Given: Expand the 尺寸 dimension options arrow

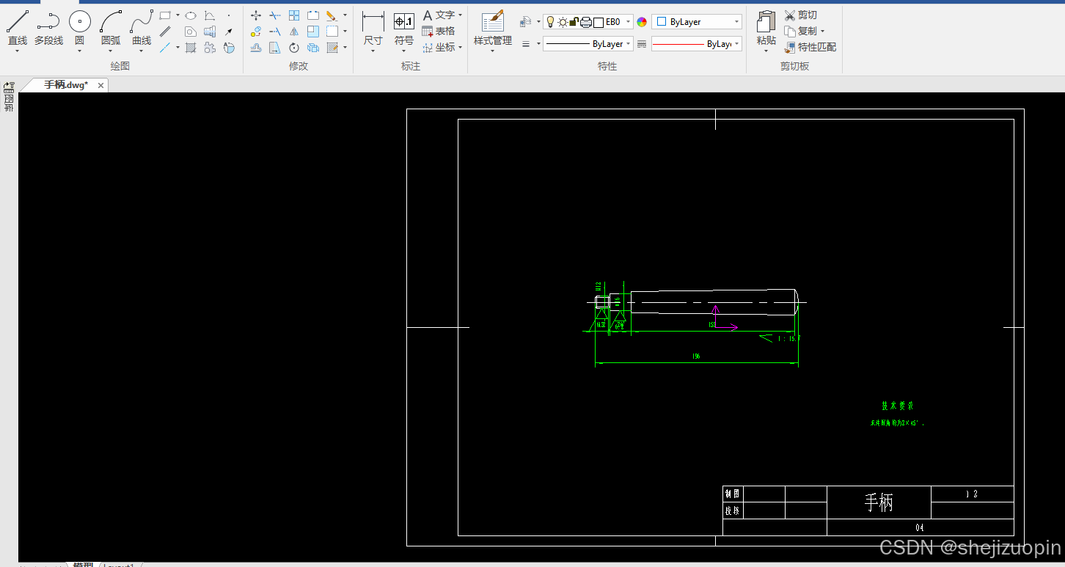Looking at the screenshot, I should click(373, 51).
